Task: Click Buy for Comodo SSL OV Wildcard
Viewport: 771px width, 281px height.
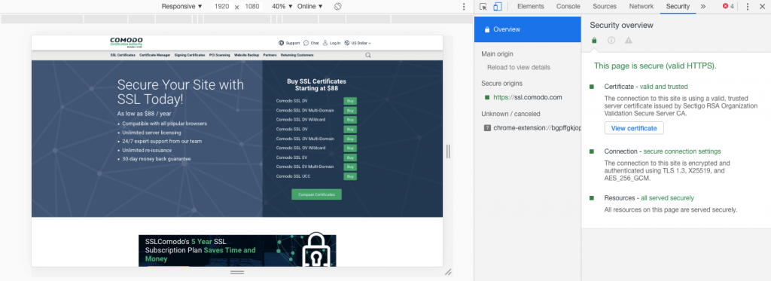Action: [x=350, y=148]
